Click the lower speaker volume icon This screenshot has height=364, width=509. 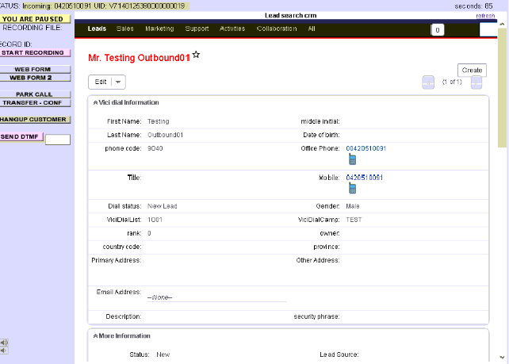(x=4, y=351)
